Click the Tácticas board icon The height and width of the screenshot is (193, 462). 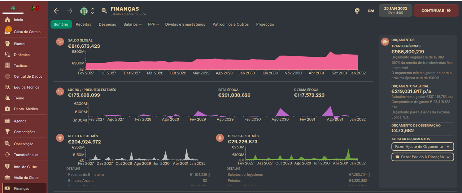click(7, 65)
